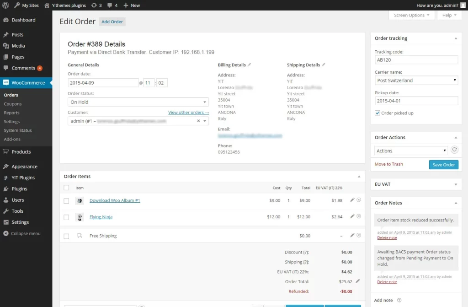Edit the order total pencil icon
468x307 pixels.
[358, 281]
